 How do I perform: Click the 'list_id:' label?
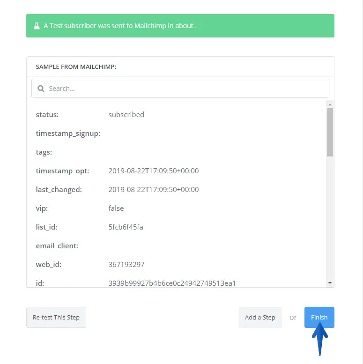(x=46, y=227)
